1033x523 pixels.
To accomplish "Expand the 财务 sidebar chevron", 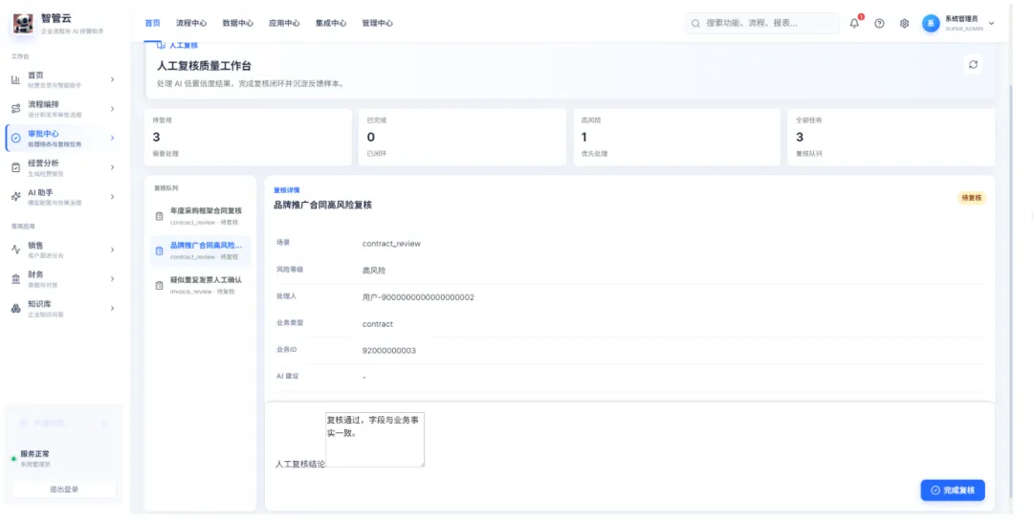I will [x=112, y=279].
